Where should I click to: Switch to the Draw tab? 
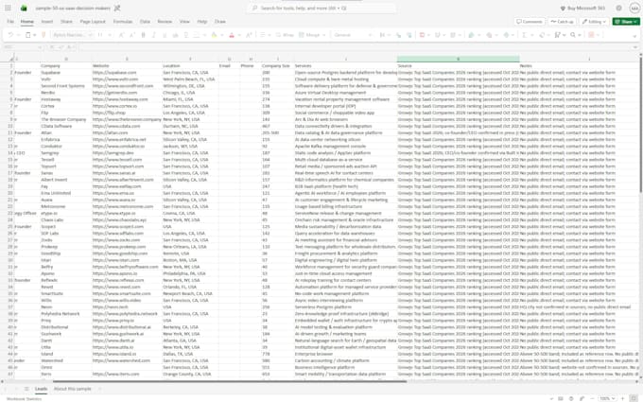click(x=220, y=22)
